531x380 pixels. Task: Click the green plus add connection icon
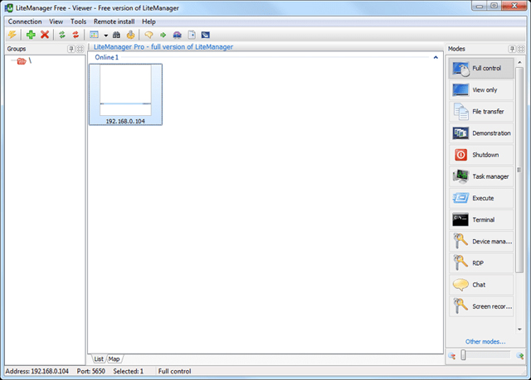(x=31, y=35)
